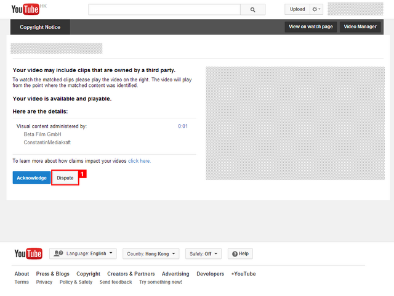Open the Privacy footer link
This screenshot has width=394, height=296.
click(44, 282)
